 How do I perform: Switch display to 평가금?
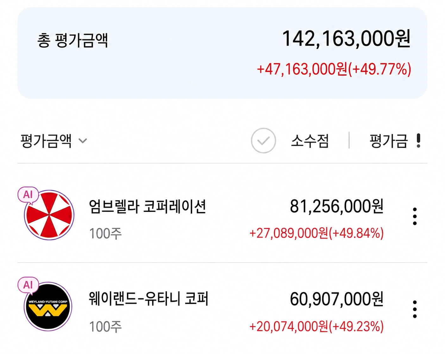389,141
